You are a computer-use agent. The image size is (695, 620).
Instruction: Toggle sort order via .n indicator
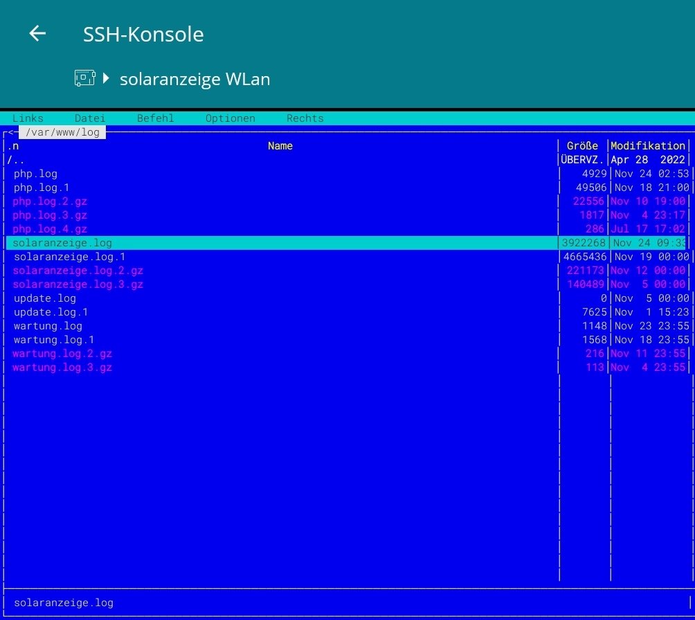point(13,146)
